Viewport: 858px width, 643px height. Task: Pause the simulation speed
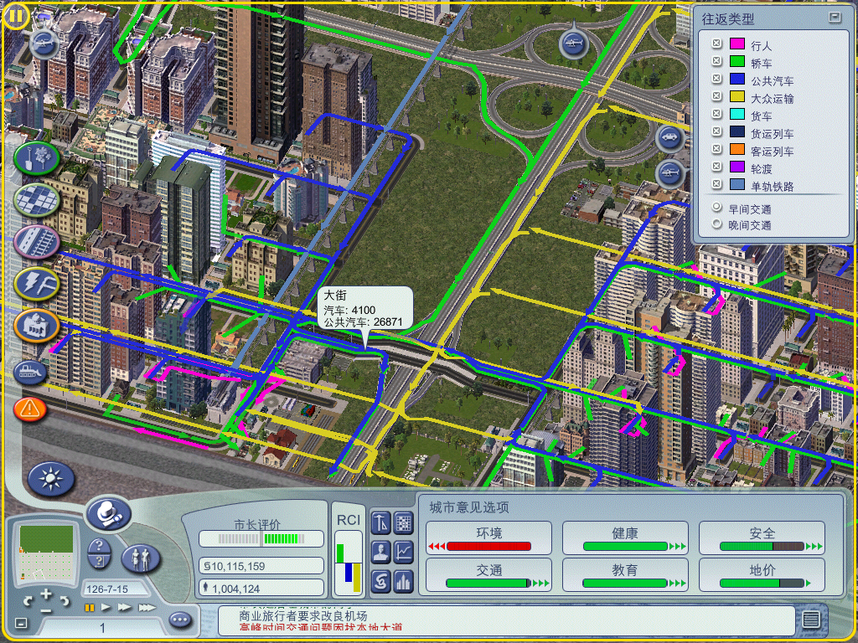pos(89,608)
